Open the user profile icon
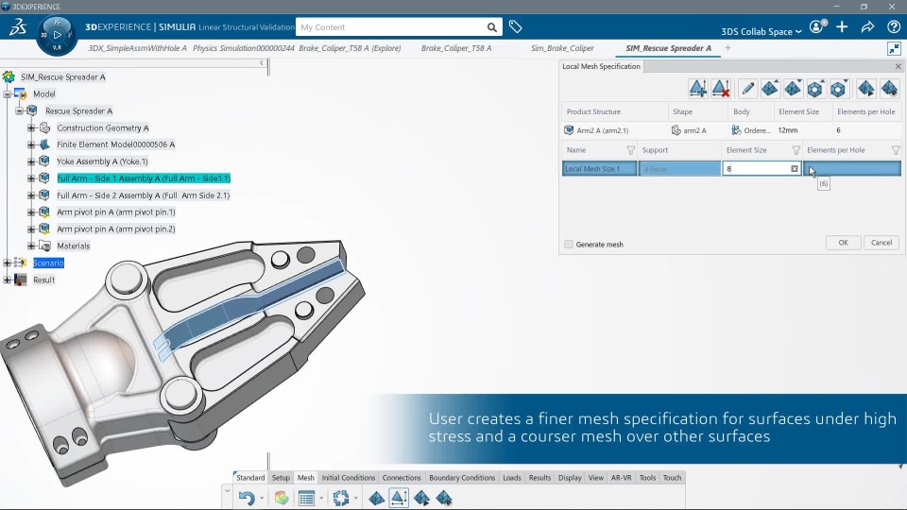 tap(817, 26)
